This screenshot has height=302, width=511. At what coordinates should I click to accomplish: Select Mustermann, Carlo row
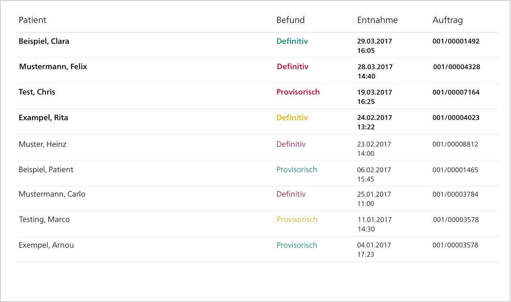coord(257,199)
